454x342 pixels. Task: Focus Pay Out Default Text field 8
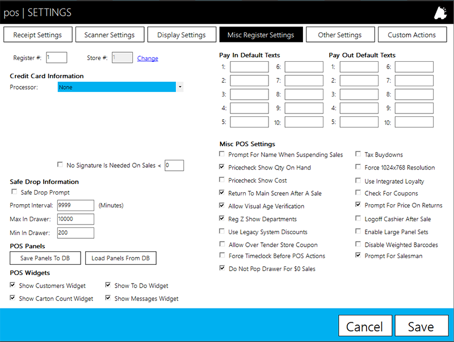point(414,94)
